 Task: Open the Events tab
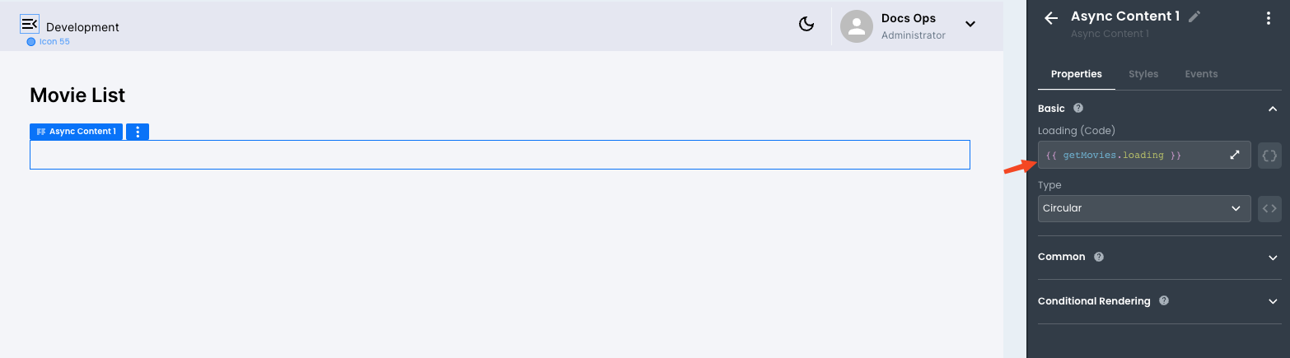click(1201, 74)
